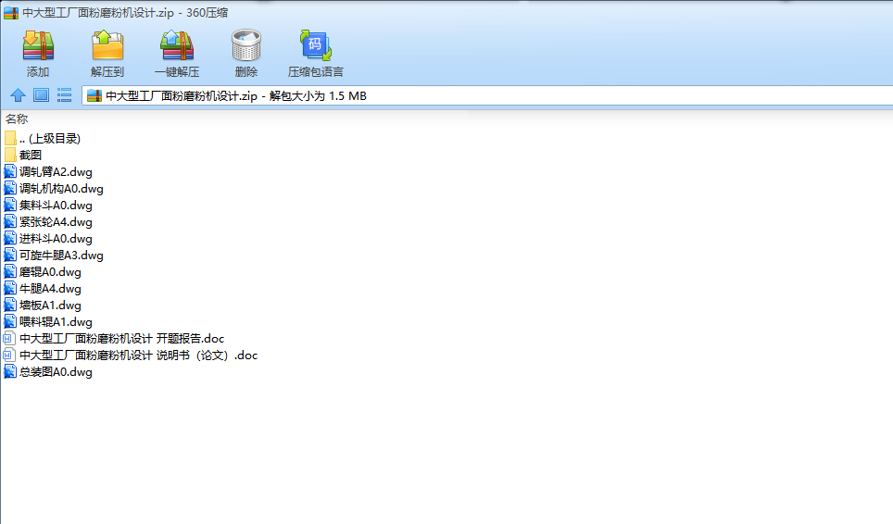Select the file 磨辊A0.dwg
This screenshot has height=524, width=893.
point(43,272)
